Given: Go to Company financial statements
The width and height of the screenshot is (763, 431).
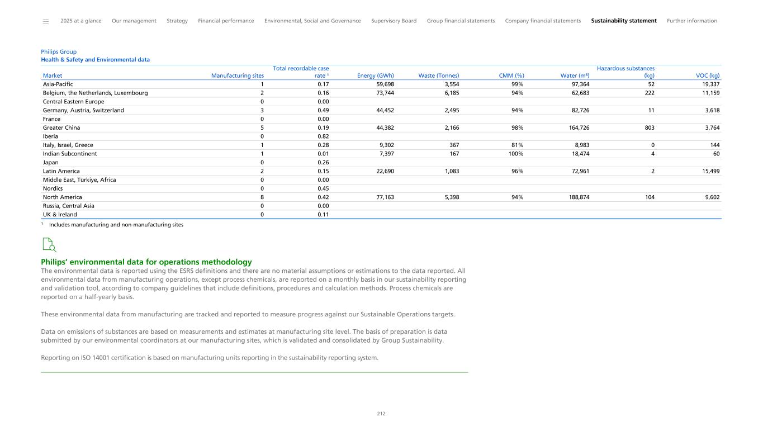Looking at the screenshot, I should pyautogui.click(x=543, y=21).
